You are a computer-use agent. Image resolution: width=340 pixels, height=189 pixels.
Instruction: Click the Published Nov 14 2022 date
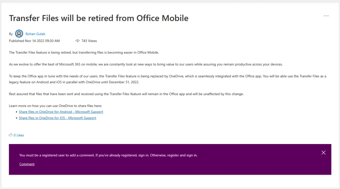click(x=34, y=41)
